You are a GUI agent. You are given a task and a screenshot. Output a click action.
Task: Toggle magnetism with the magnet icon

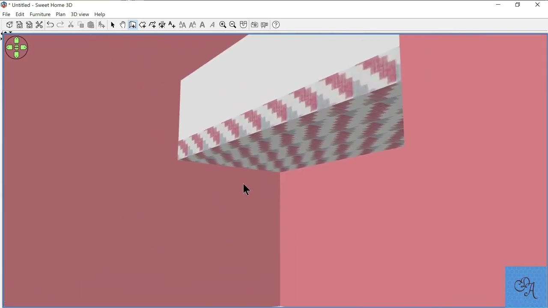(243, 25)
